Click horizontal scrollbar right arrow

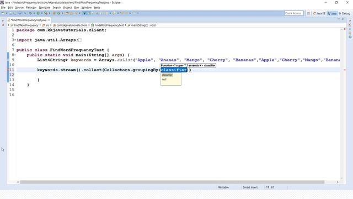[338, 182]
